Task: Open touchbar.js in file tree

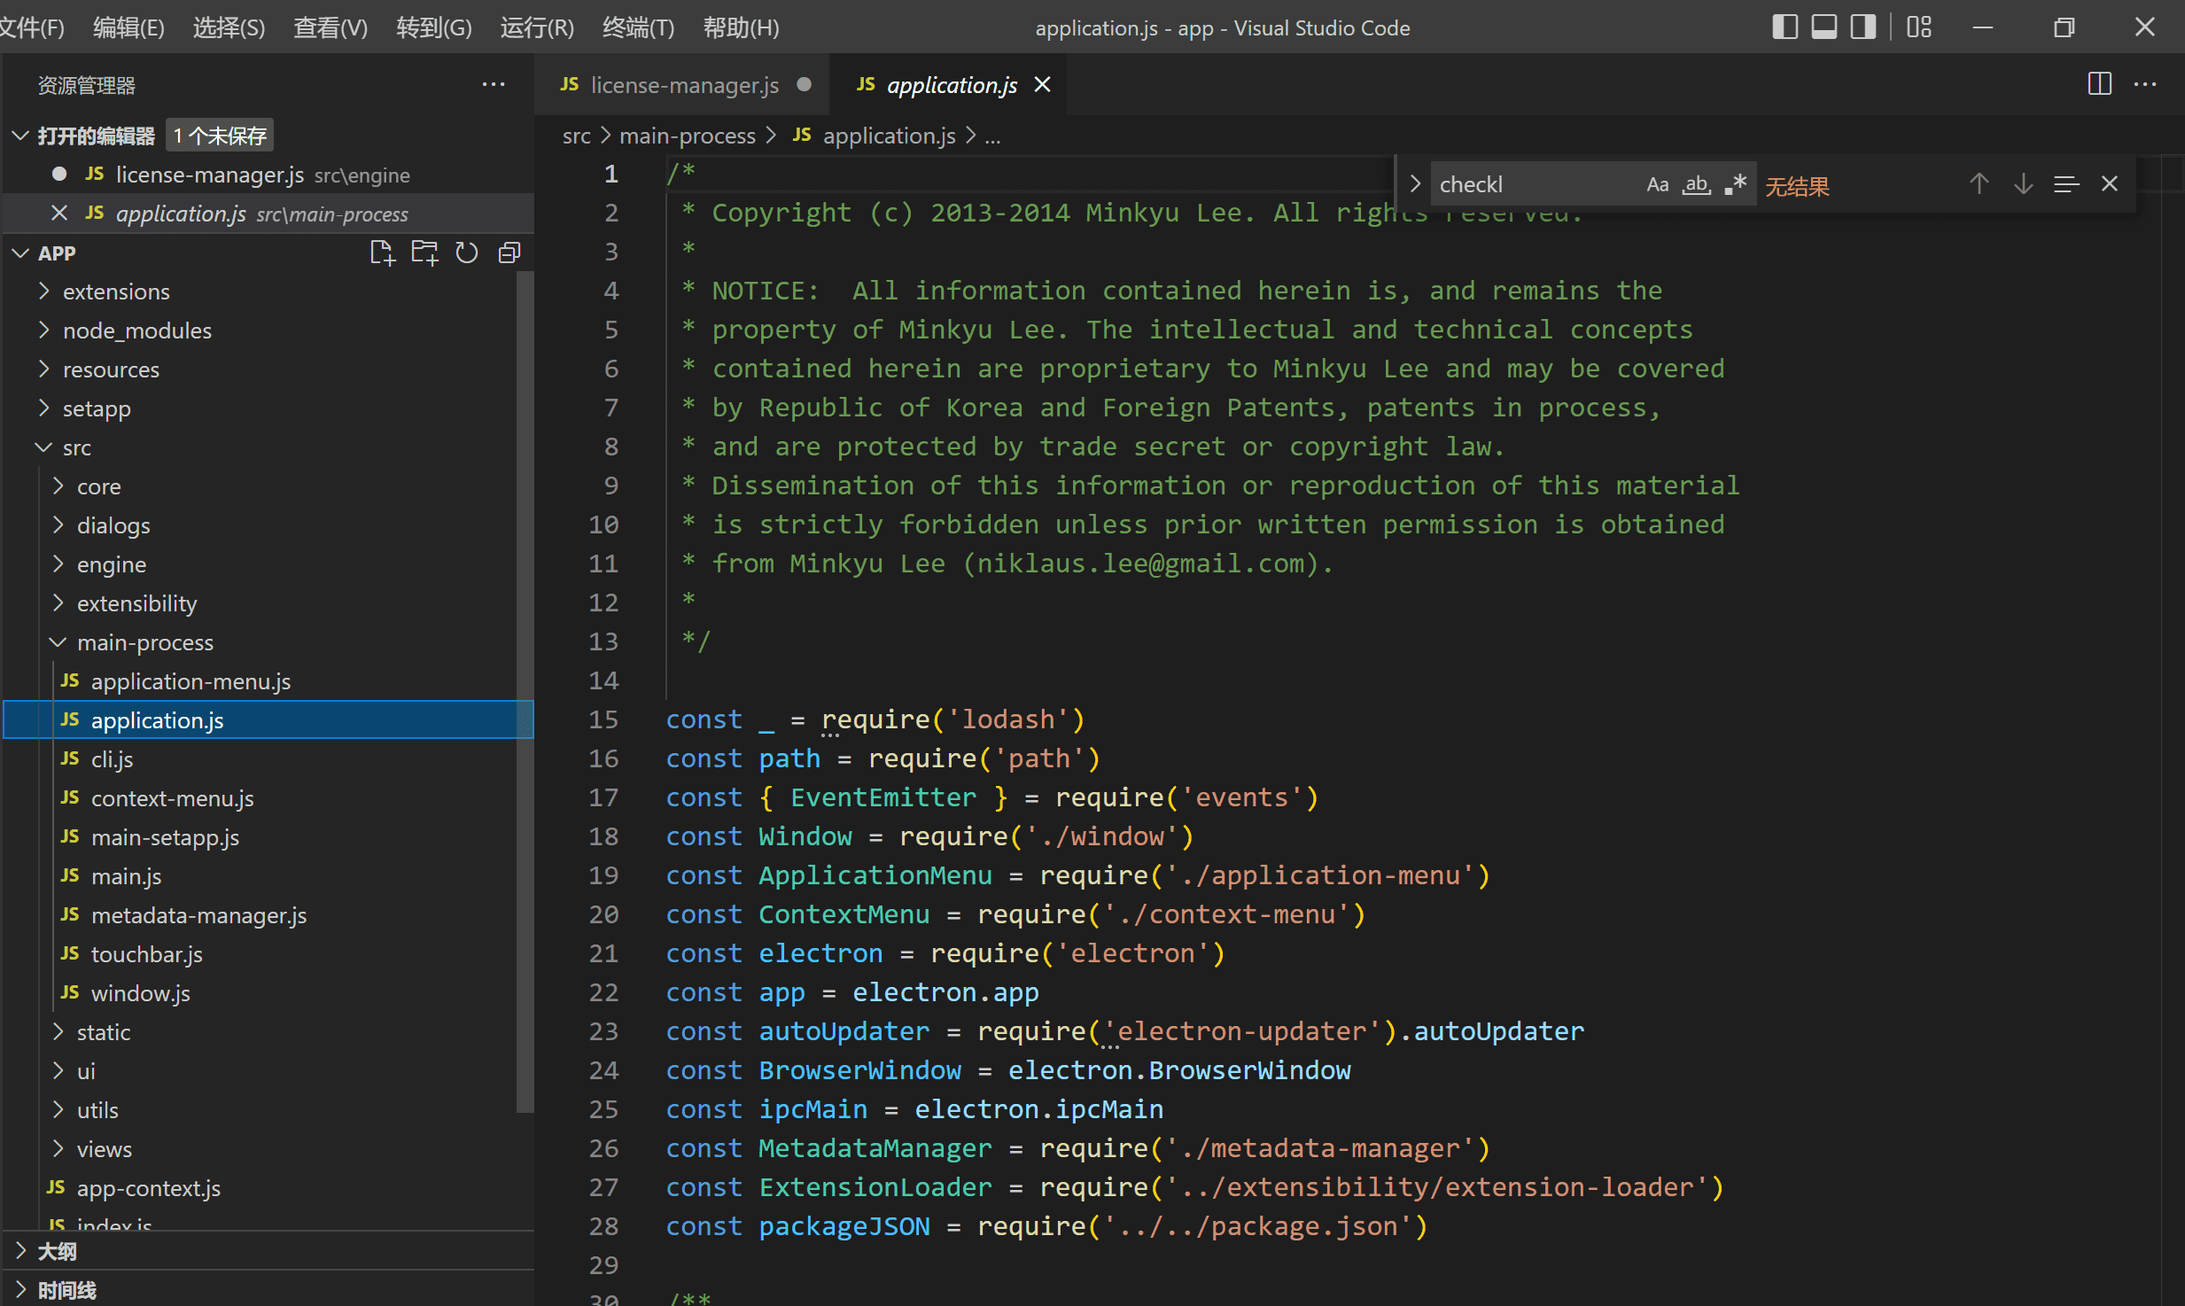Action: [146, 954]
